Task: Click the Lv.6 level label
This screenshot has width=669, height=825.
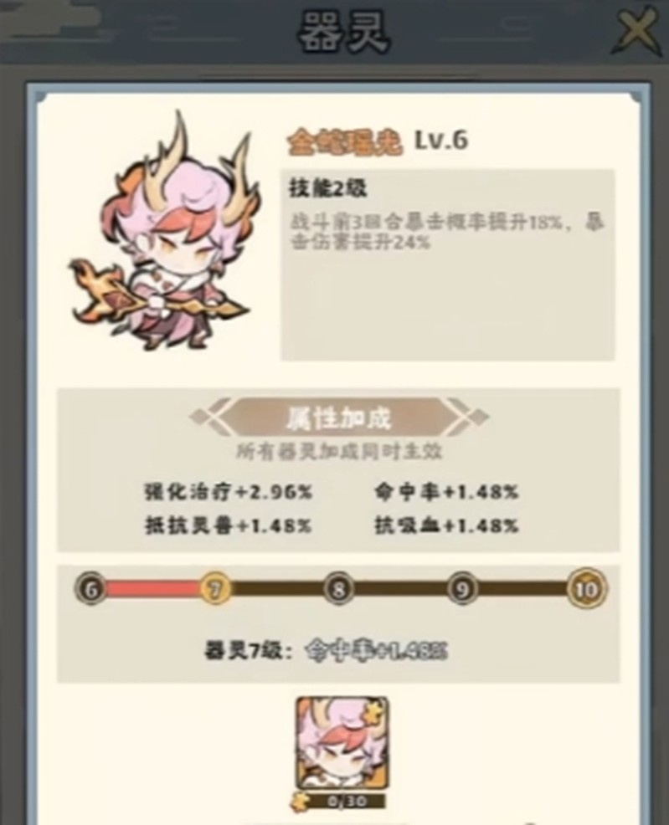Action: [x=441, y=141]
